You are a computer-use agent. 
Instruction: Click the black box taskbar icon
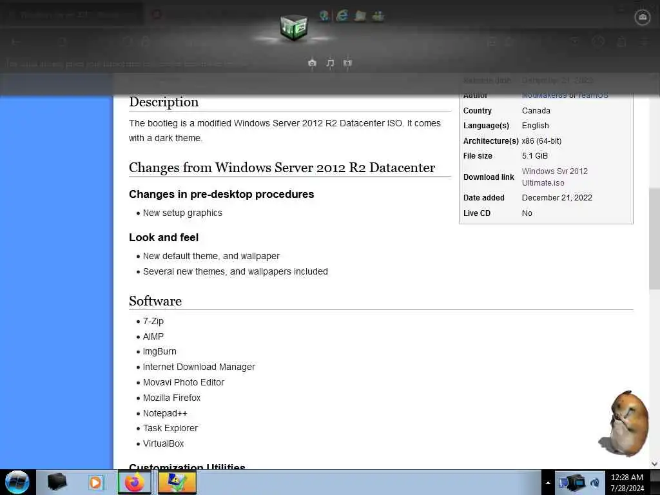point(57,482)
